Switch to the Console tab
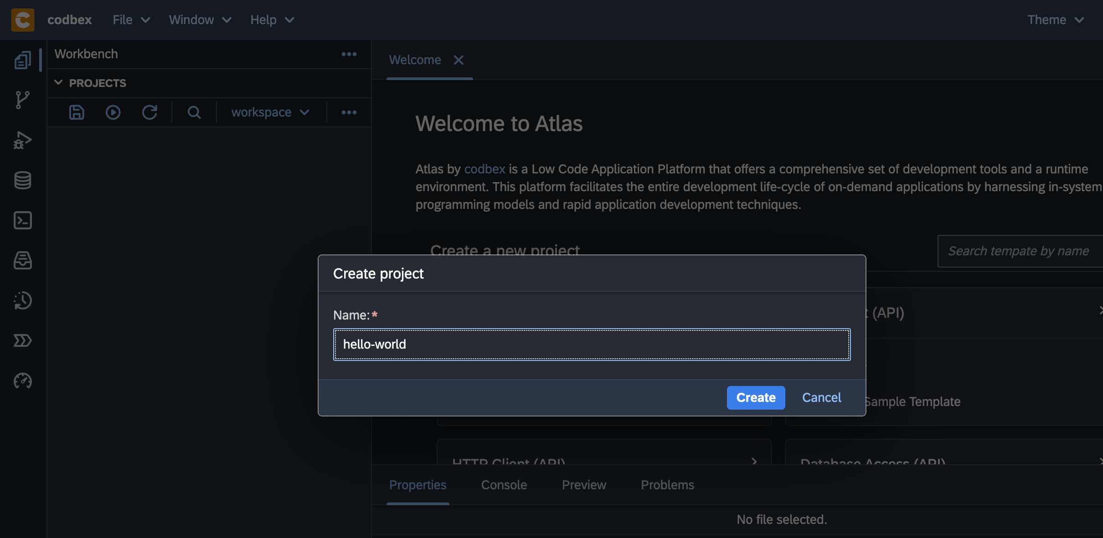The width and height of the screenshot is (1103, 538). [504, 485]
